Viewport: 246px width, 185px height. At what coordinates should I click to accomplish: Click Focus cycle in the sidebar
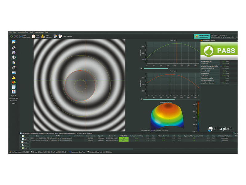14,101
